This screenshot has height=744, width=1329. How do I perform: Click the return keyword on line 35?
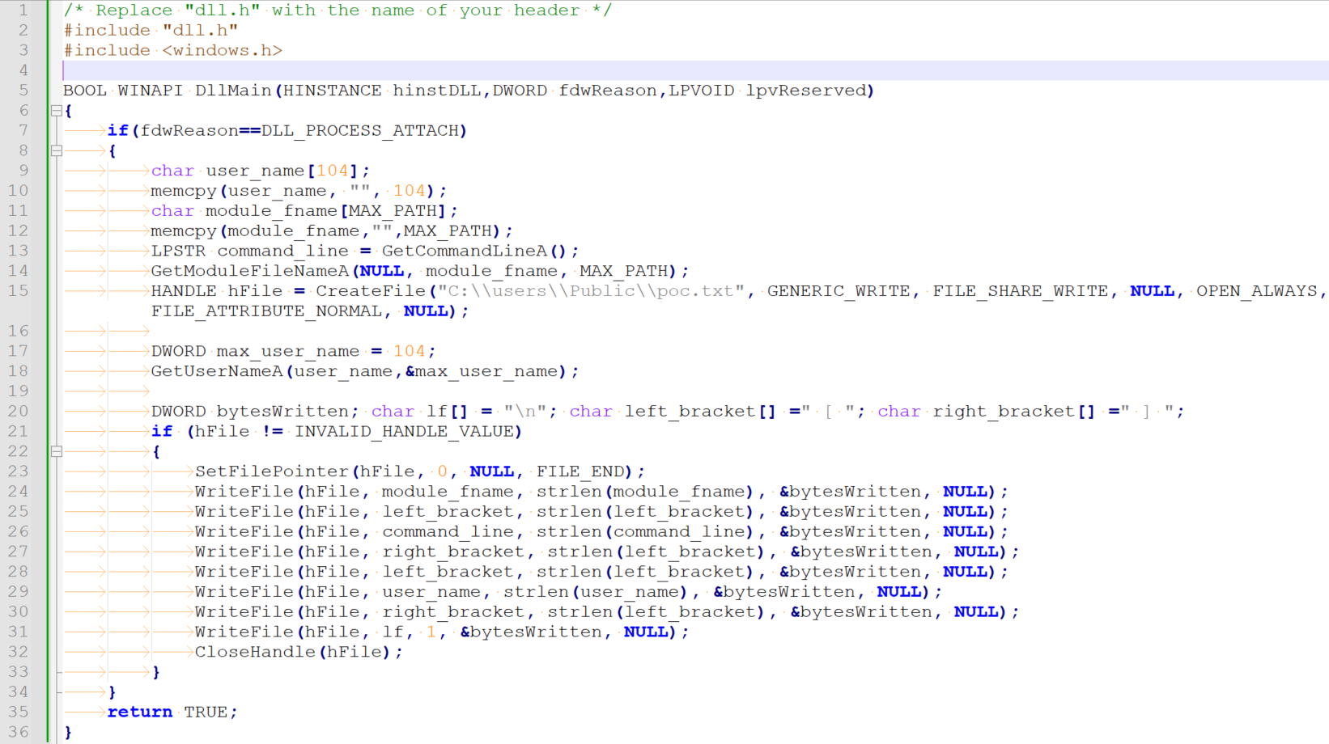pos(139,712)
